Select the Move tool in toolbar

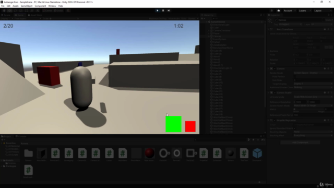(9, 10)
